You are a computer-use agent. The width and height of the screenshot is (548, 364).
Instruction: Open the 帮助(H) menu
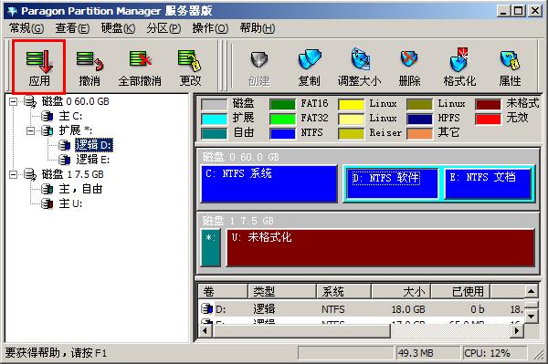tap(258, 28)
